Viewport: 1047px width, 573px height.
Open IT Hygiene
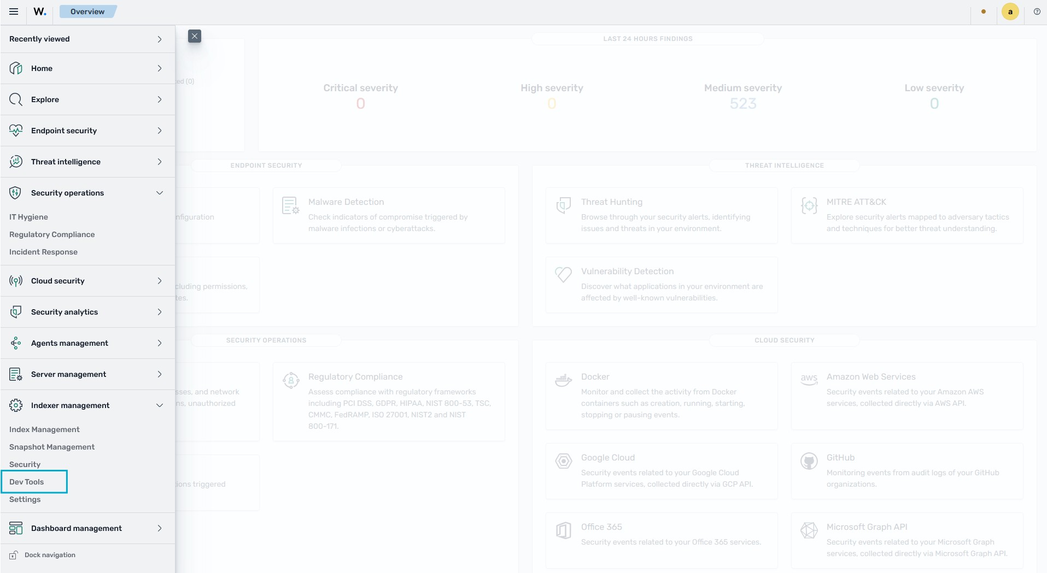coord(28,217)
